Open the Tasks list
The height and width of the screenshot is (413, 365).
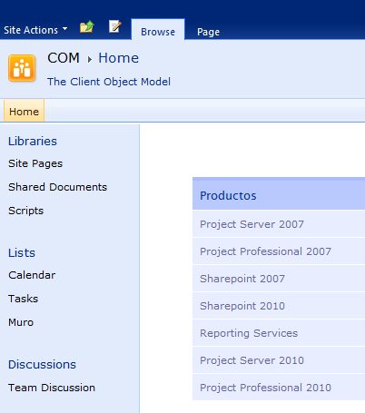tap(23, 299)
